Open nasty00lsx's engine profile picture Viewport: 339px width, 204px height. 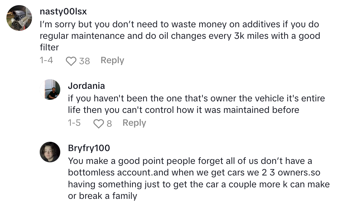[20, 18]
